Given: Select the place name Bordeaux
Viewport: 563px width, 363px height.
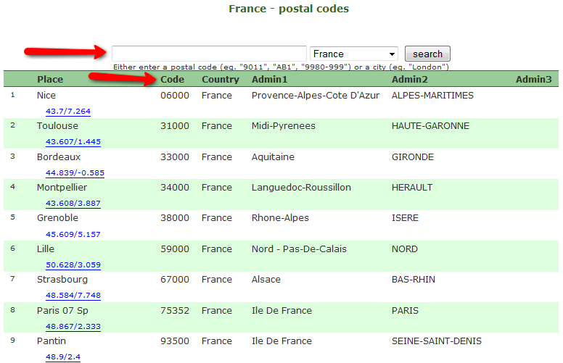Looking at the screenshot, I should (59, 157).
